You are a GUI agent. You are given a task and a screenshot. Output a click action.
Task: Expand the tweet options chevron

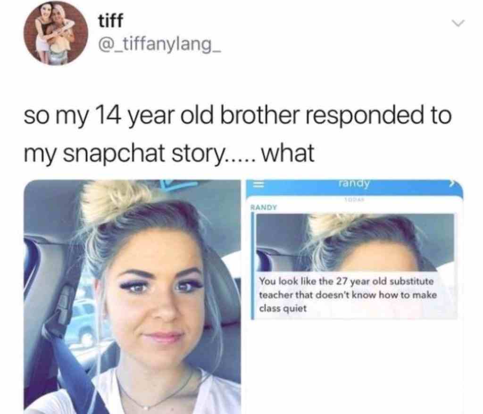(x=458, y=23)
